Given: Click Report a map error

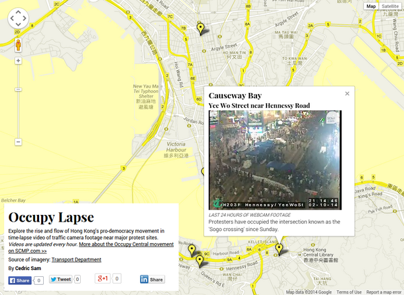Looking at the screenshot, I should point(384,292).
